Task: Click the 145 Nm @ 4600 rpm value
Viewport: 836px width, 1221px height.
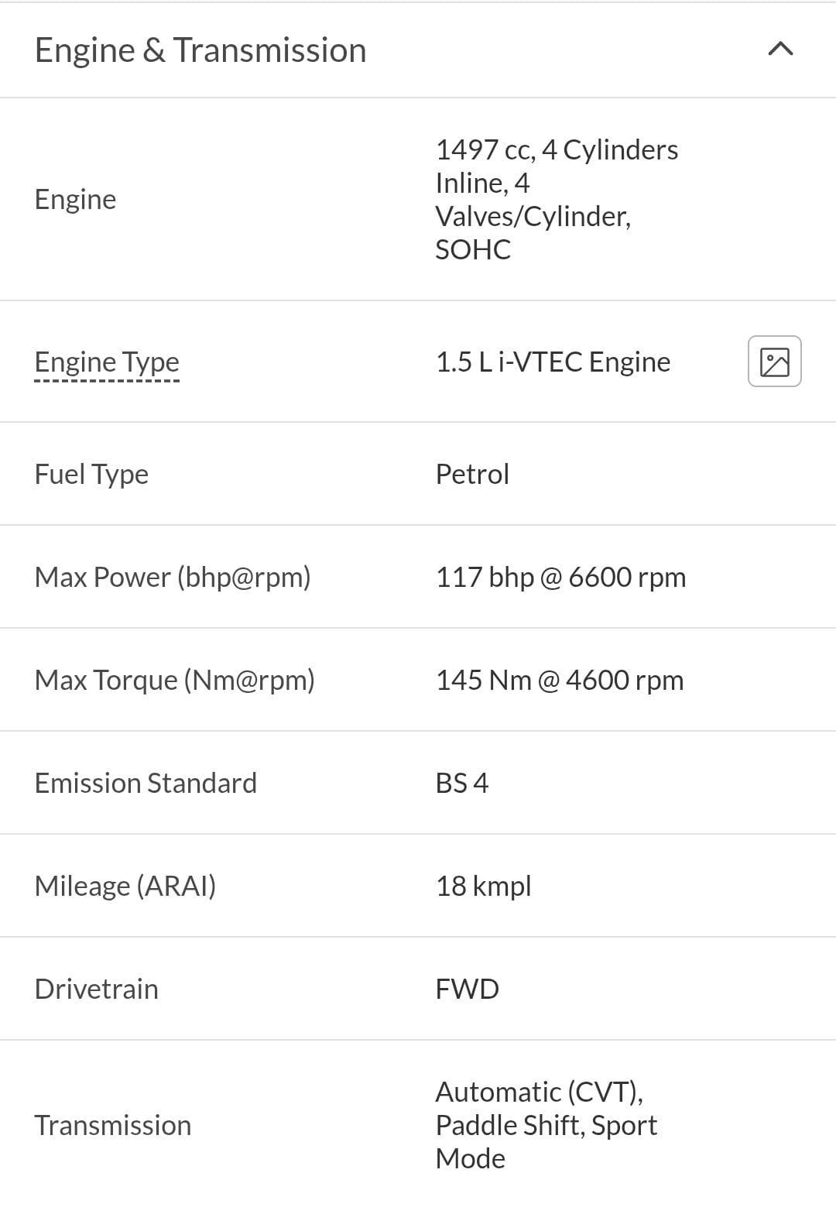Action: [560, 680]
